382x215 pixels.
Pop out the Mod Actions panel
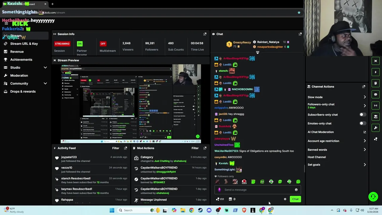click(x=205, y=148)
